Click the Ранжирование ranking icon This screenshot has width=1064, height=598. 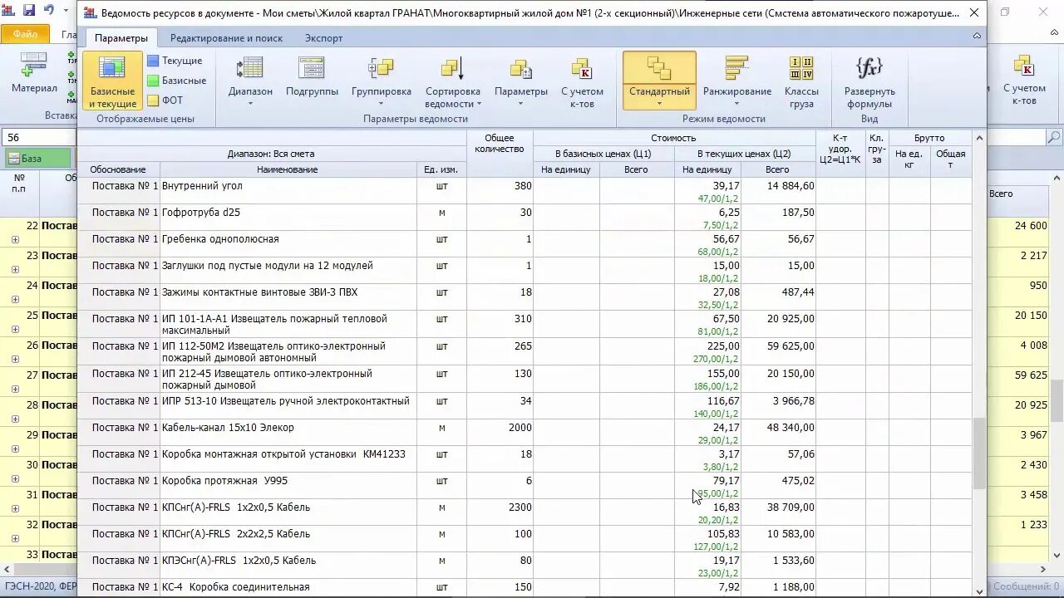pos(736,69)
